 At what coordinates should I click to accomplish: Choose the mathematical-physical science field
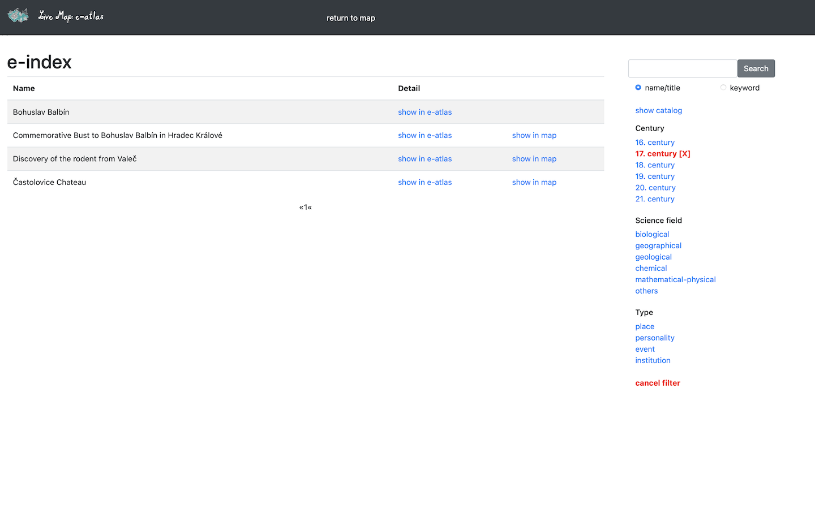point(675,279)
